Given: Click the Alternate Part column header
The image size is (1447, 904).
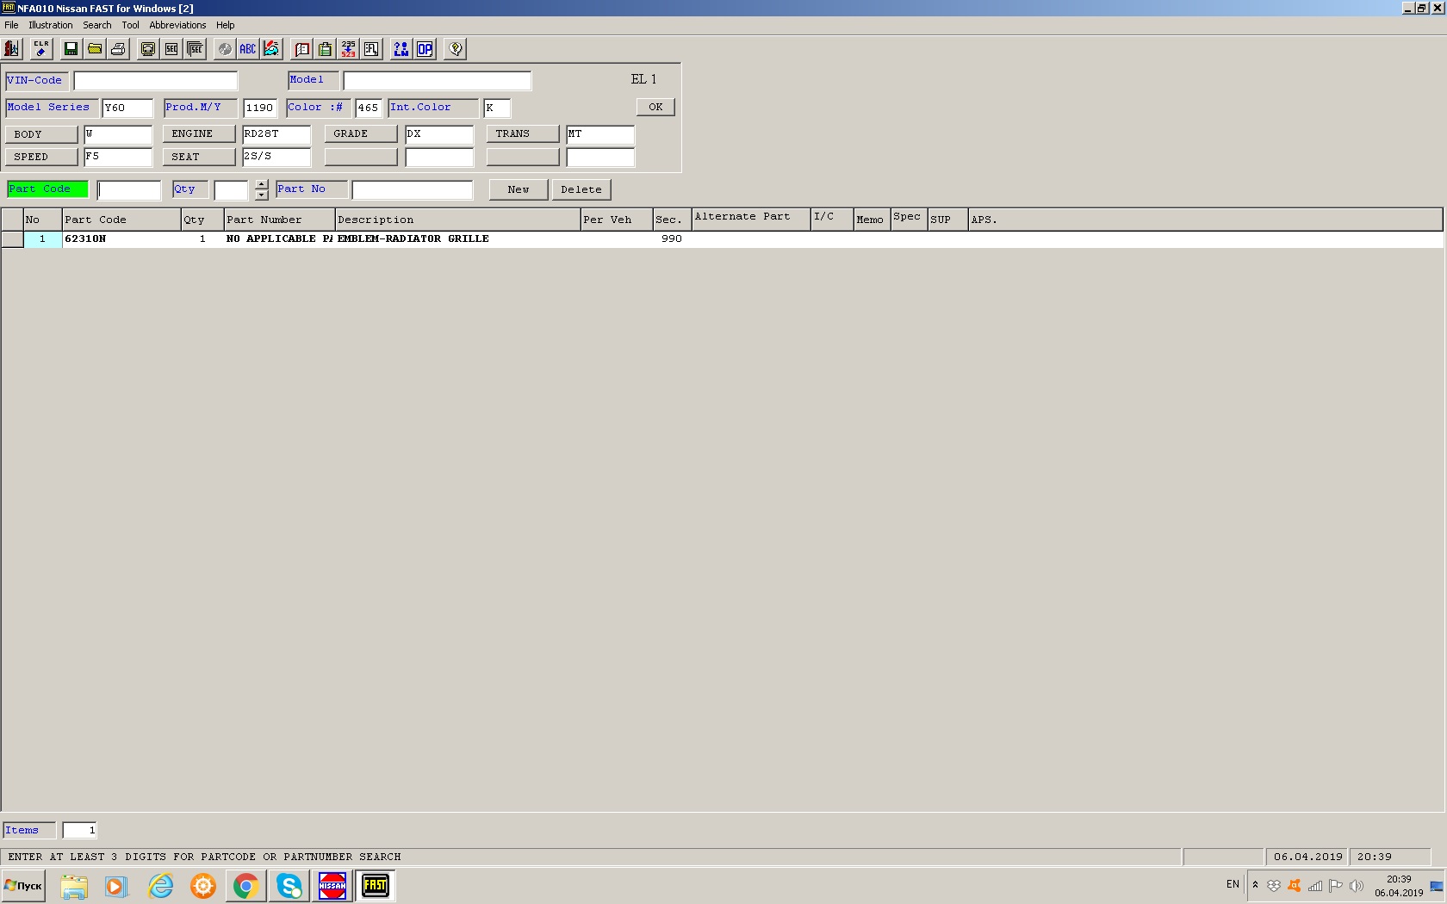Looking at the screenshot, I should point(751,220).
